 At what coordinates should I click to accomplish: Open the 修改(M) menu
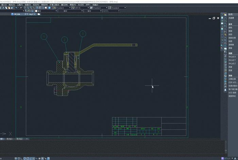click(x=45, y=5)
